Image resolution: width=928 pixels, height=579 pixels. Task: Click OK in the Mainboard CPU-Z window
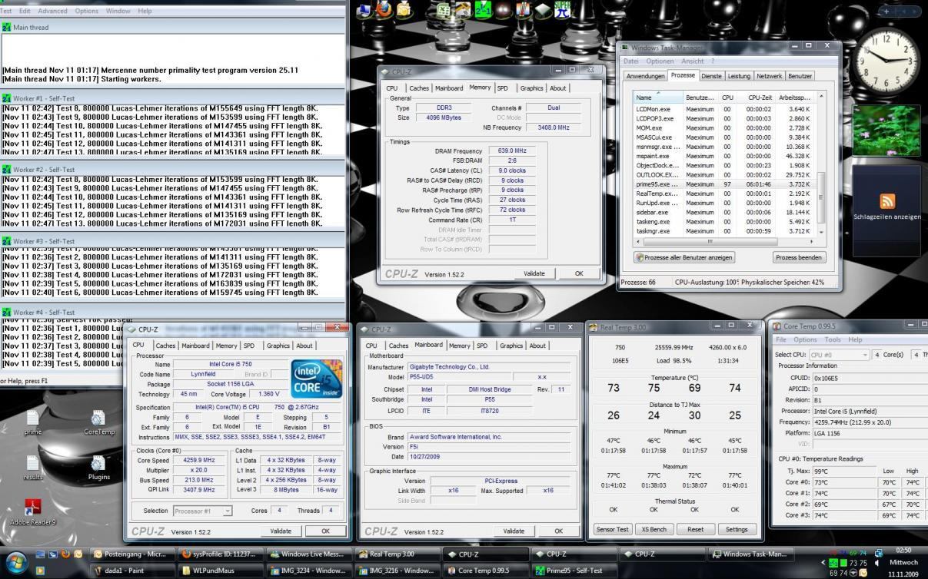[558, 531]
